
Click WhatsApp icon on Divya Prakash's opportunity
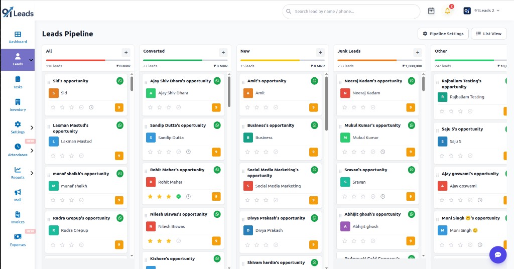[314, 218]
